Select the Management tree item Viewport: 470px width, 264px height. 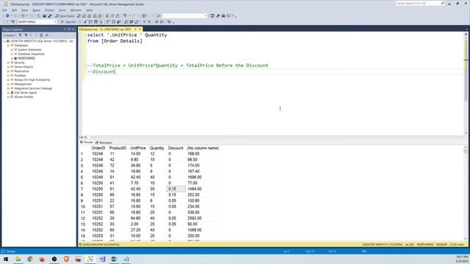(x=23, y=84)
